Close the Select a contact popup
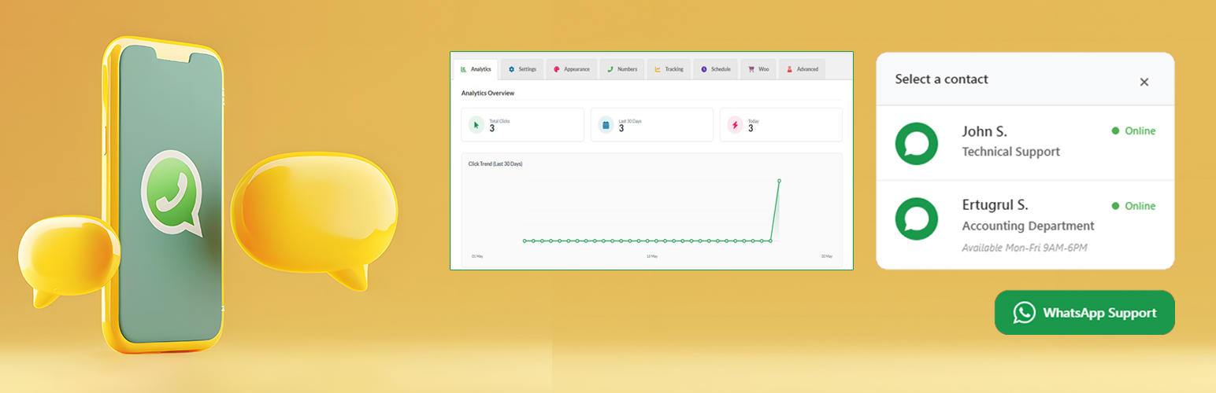Screen dimensions: 1216x393 coord(1144,82)
